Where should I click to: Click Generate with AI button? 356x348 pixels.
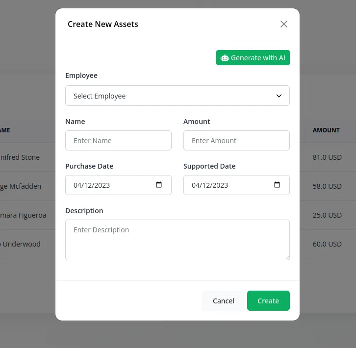coord(253,58)
